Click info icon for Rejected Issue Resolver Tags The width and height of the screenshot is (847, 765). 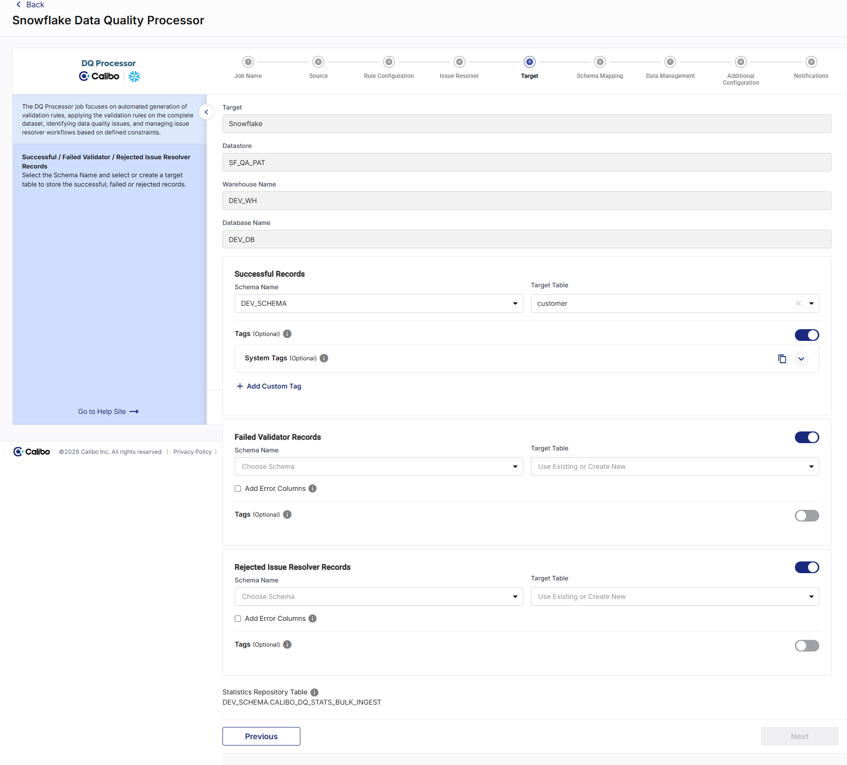(287, 644)
